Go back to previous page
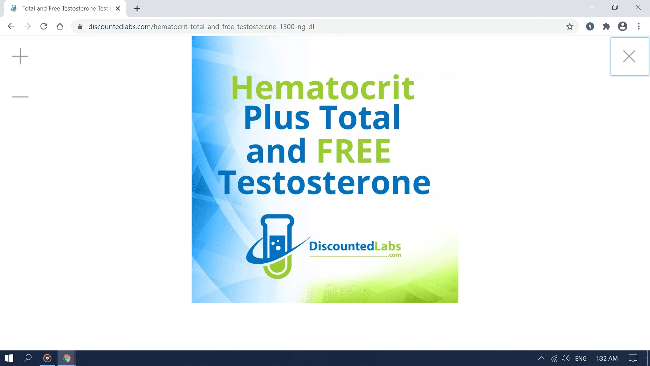Screen dimensions: 650x366 (x=11, y=26)
